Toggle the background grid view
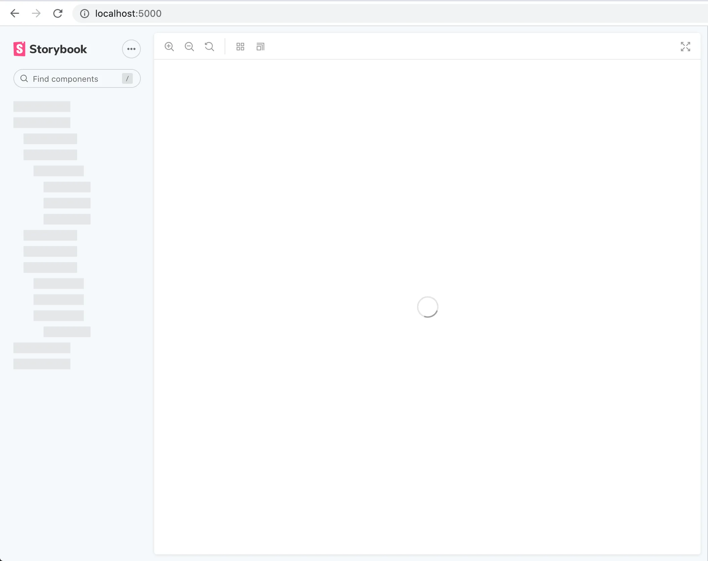Screen dimensions: 708x561 [240, 47]
